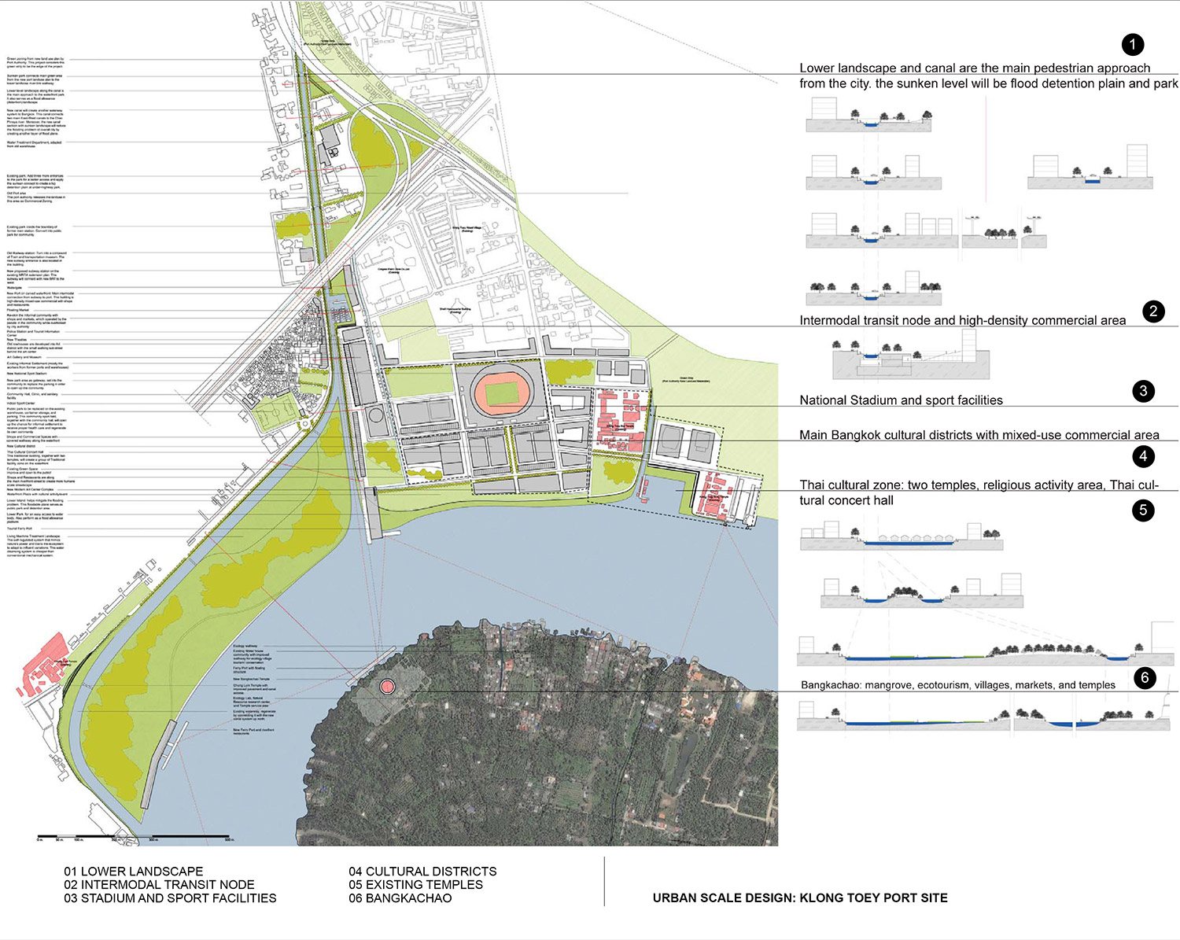Screen dimensions: 1180x940
Task: Click the black circle numbered 1
Action: (x=1132, y=45)
